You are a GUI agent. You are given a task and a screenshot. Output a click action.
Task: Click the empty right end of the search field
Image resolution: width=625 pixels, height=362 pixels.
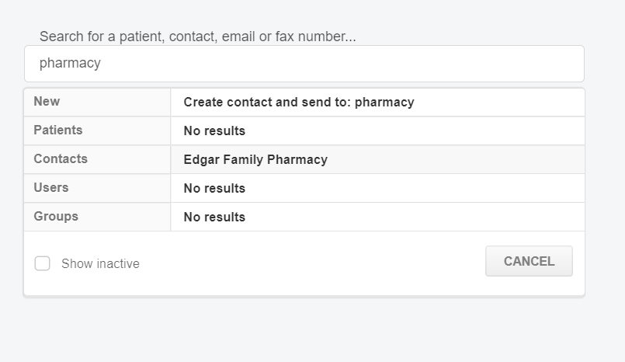[x=543, y=64]
